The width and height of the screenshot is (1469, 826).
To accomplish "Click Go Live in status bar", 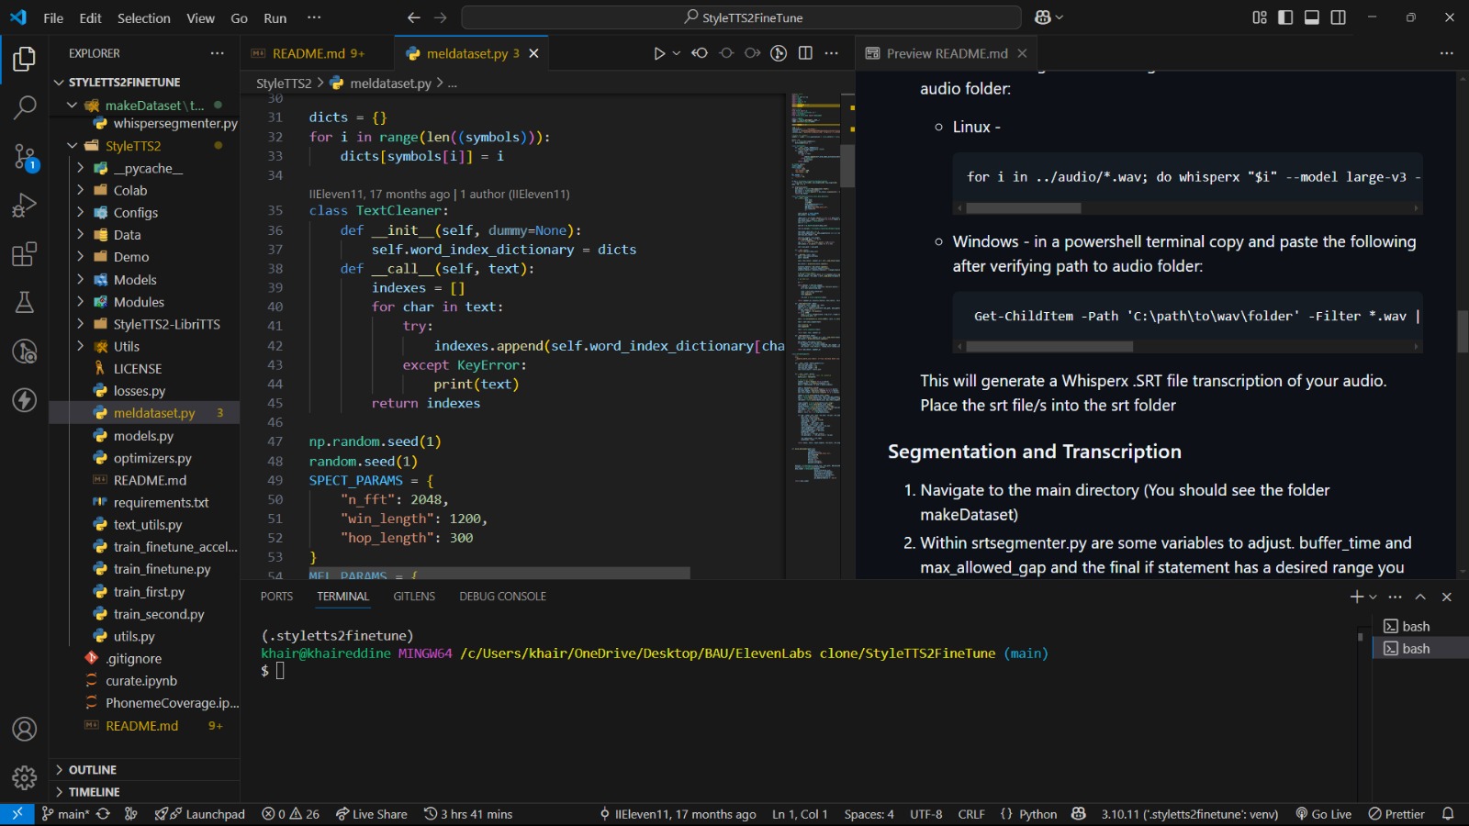I will [x=1323, y=814].
